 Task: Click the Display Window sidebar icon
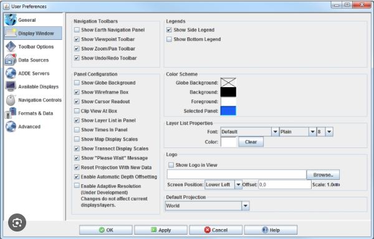coord(11,33)
